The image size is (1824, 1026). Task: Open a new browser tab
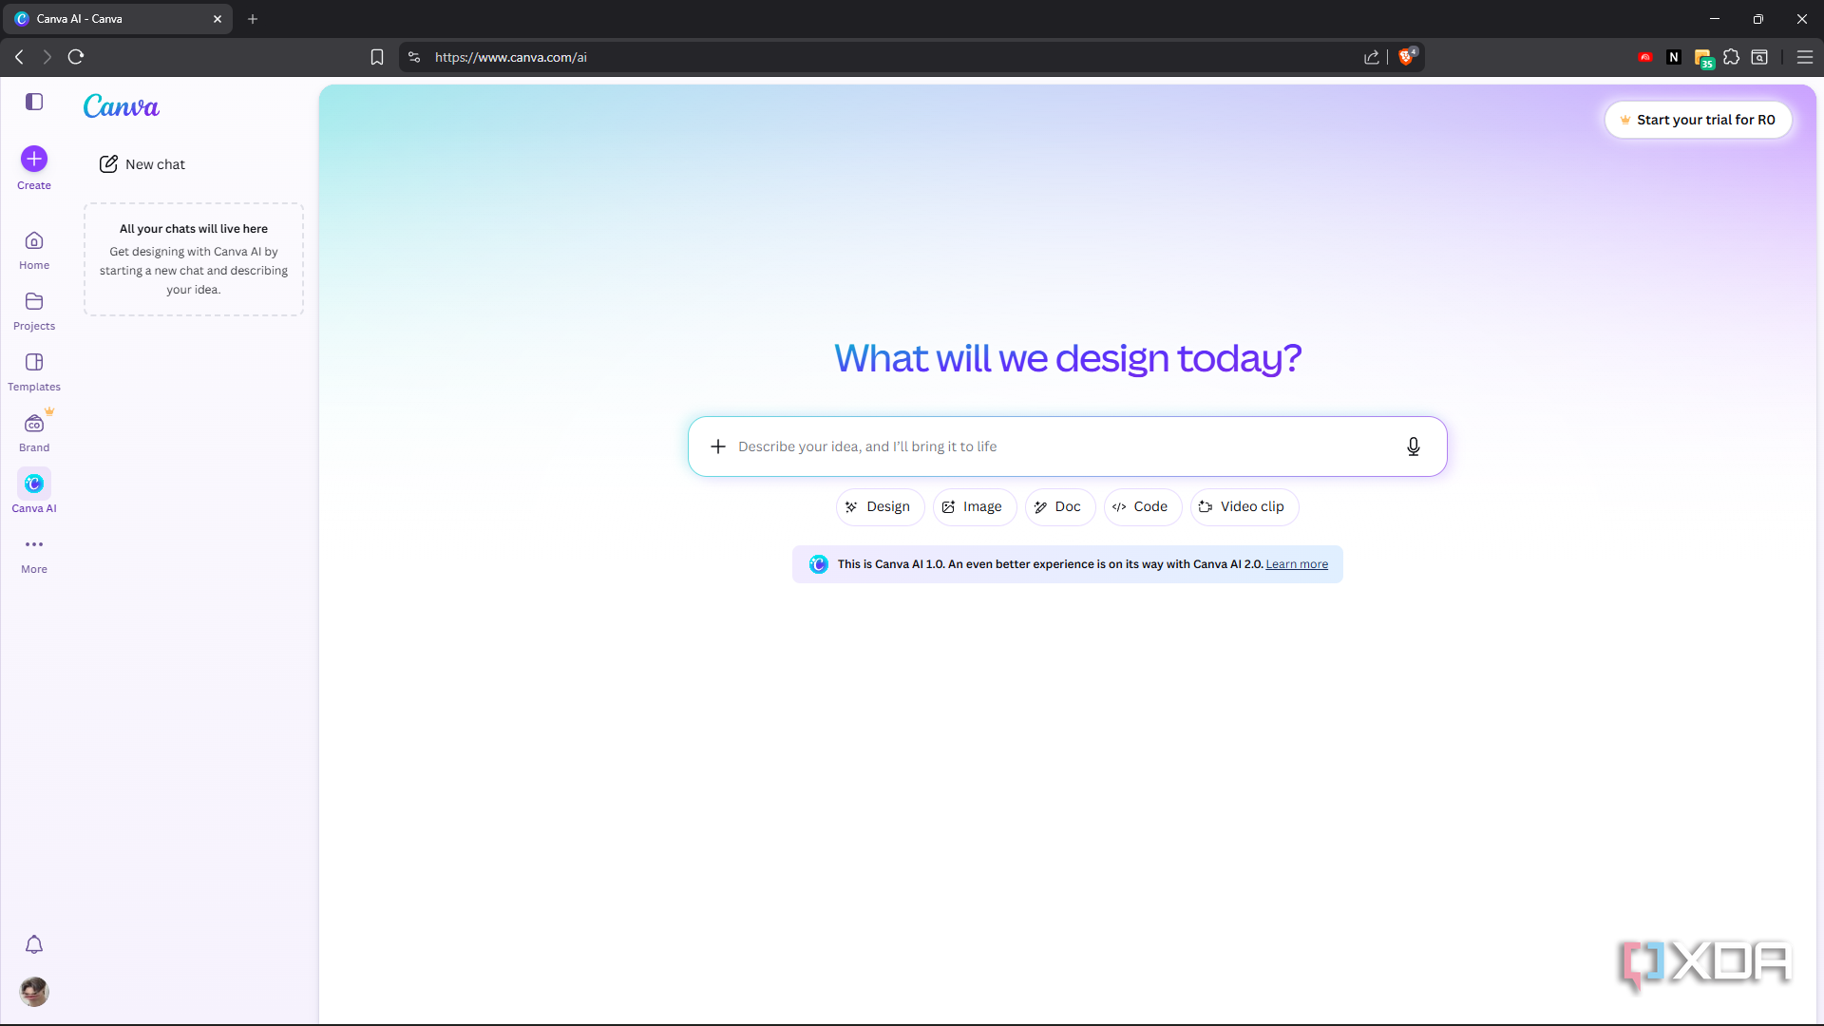[253, 19]
